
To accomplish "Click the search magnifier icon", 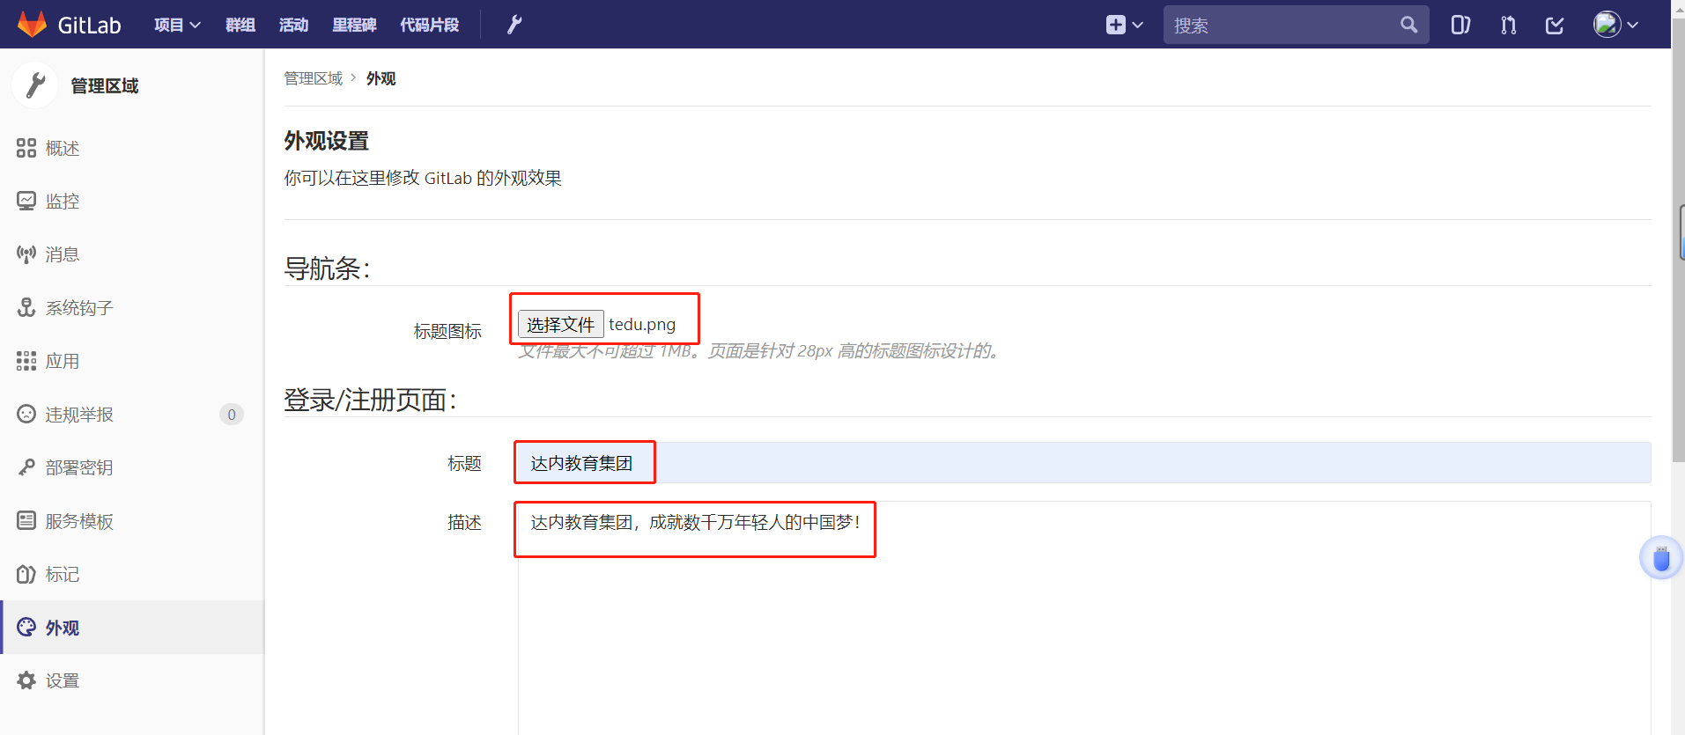I will (x=1409, y=25).
